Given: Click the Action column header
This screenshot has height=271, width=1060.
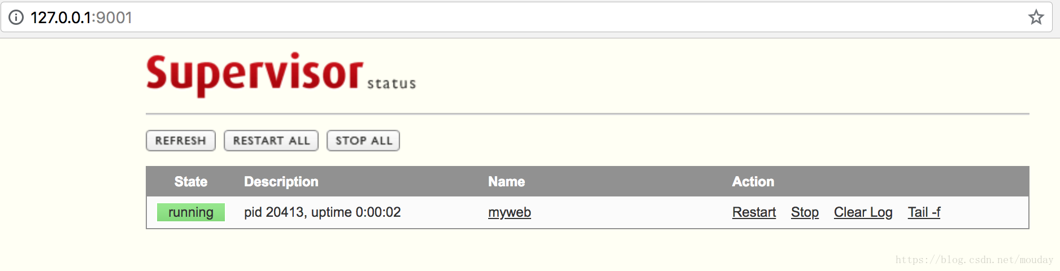Looking at the screenshot, I should pyautogui.click(x=753, y=182).
